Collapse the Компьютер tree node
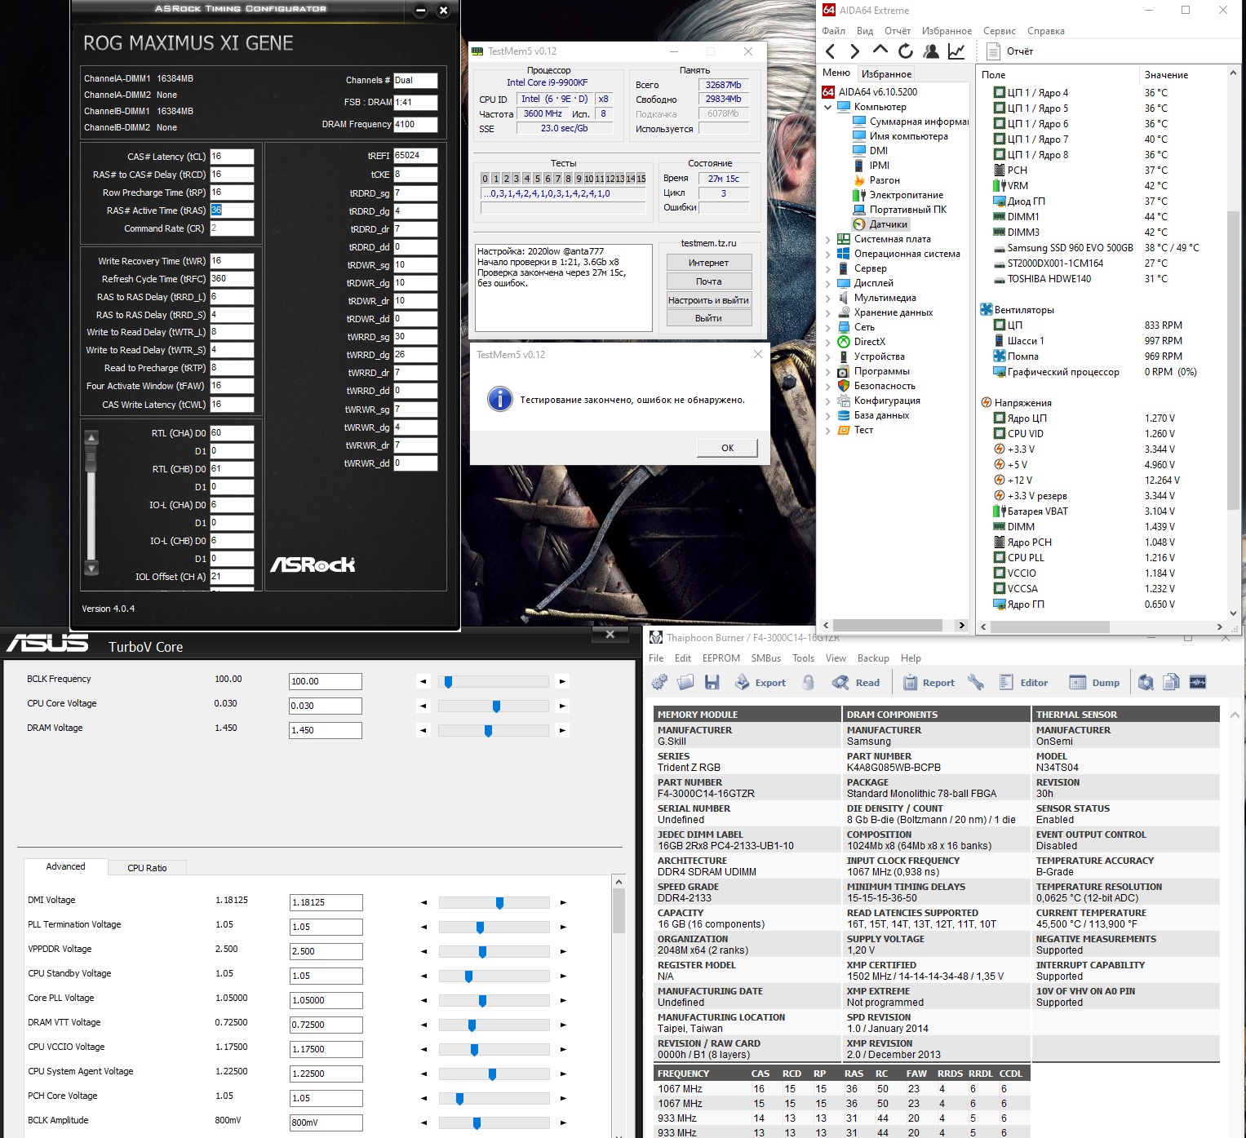The height and width of the screenshot is (1138, 1246). [828, 107]
